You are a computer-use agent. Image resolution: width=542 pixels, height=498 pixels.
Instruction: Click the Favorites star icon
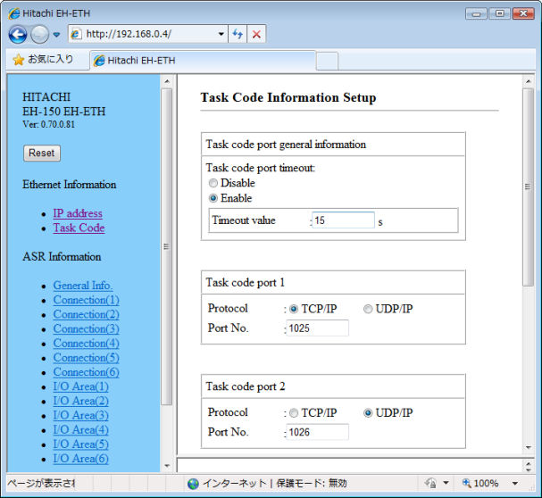click(18, 60)
